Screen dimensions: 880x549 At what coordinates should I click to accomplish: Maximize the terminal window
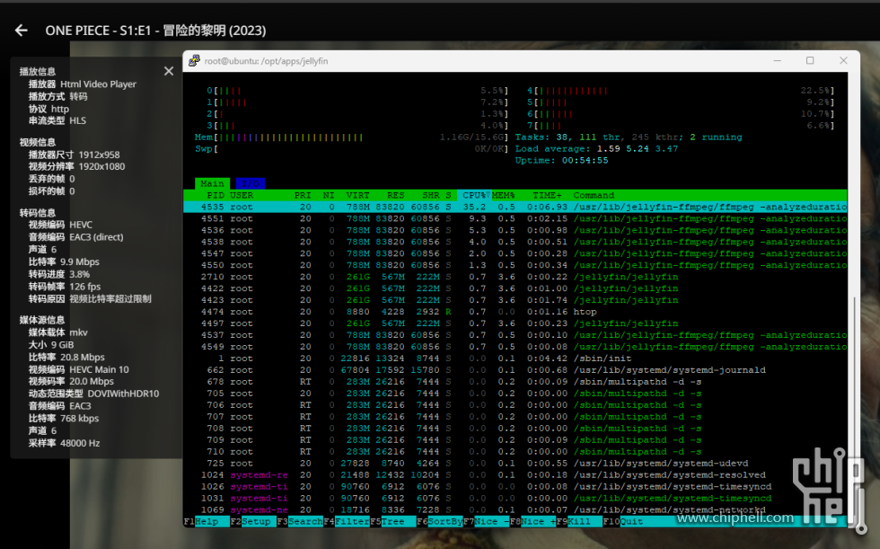pyautogui.click(x=810, y=60)
